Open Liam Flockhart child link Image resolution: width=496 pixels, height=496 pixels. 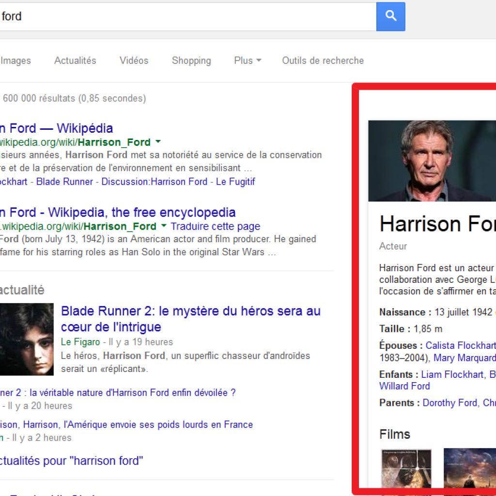(x=452, y=374)
